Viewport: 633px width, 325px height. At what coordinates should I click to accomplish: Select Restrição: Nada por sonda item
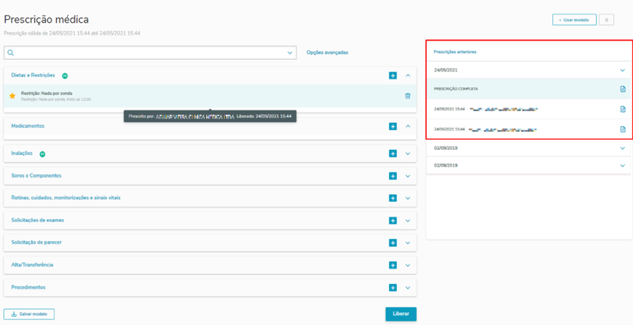(x=210, y=96)
